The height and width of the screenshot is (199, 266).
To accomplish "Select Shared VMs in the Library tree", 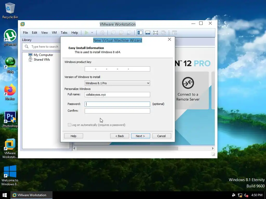I will tap(39, 60).
